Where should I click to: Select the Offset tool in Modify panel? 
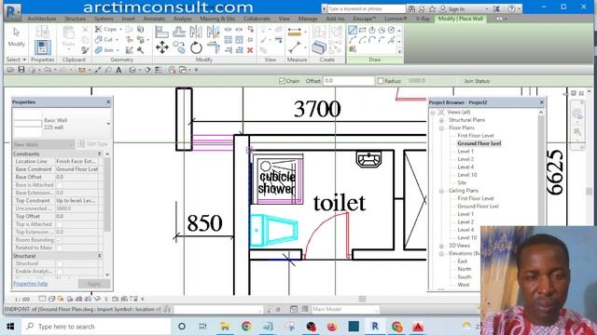[179, 32]
